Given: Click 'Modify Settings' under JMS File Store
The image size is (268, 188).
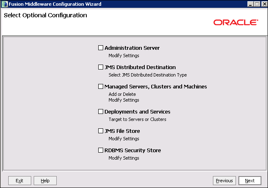Looking at the screenshot, I should pos(124,139).
